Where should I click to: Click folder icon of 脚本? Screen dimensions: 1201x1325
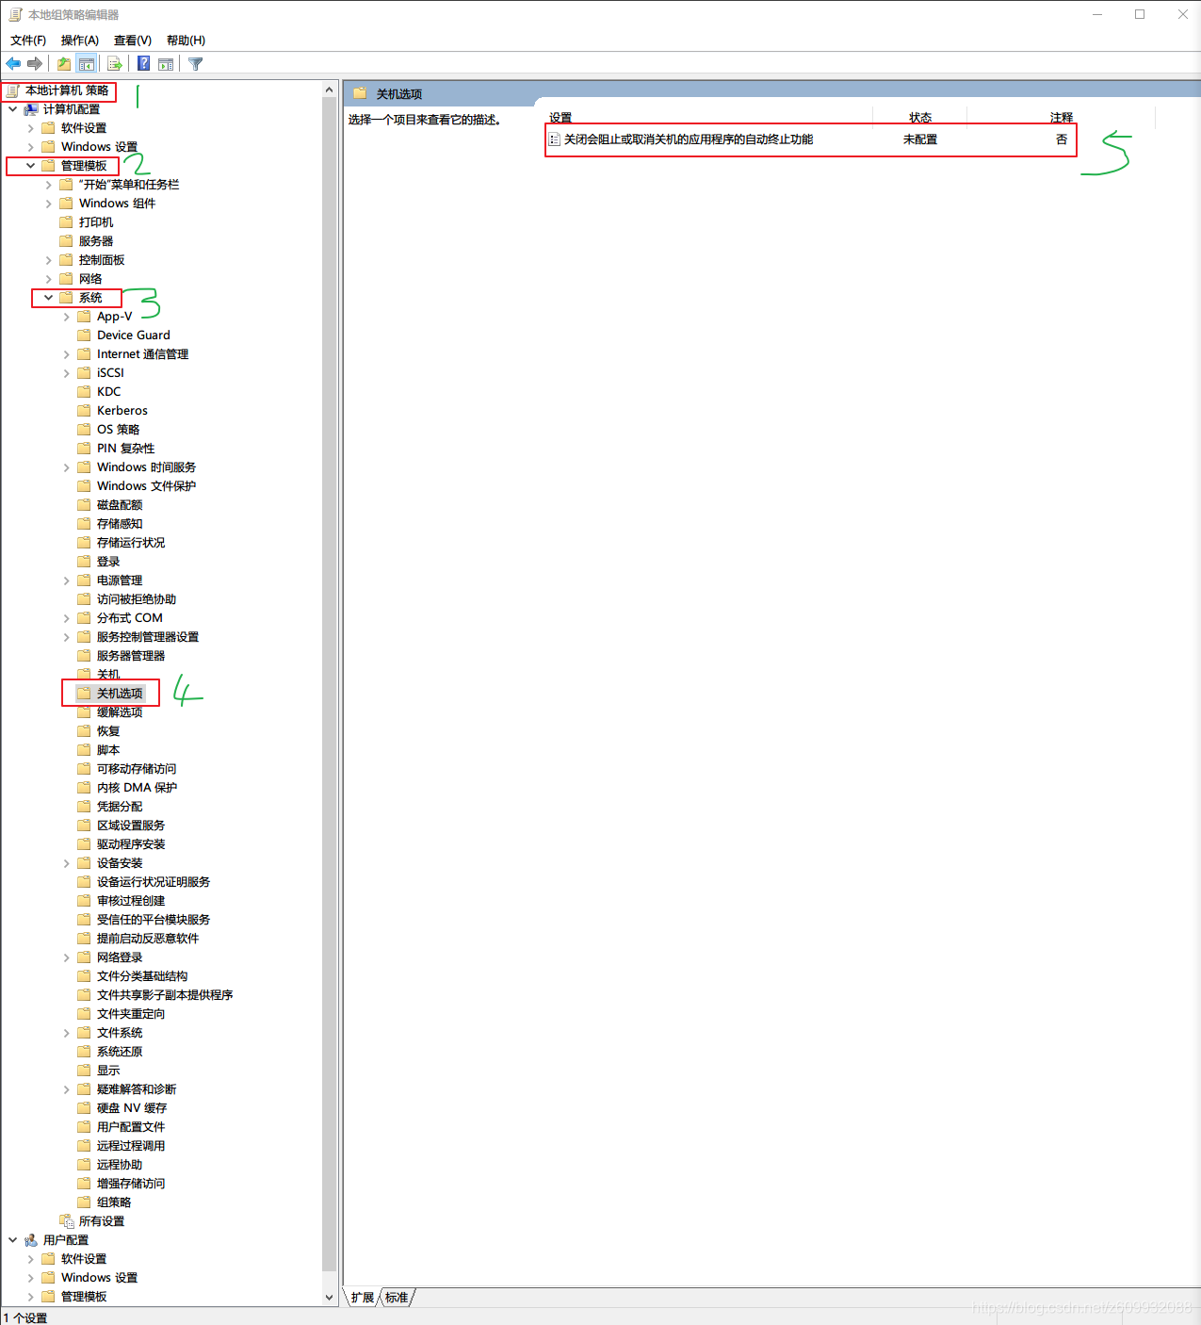pos(84,750)
